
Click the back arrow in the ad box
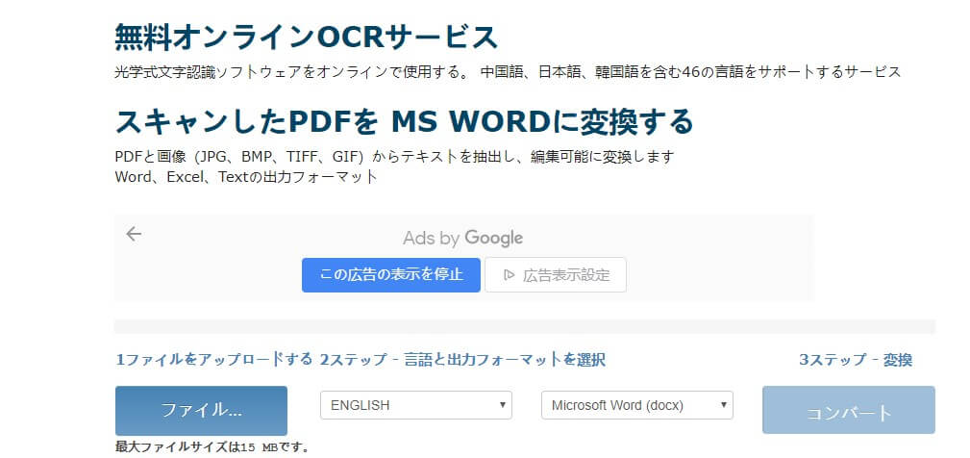tap(134, 234)
